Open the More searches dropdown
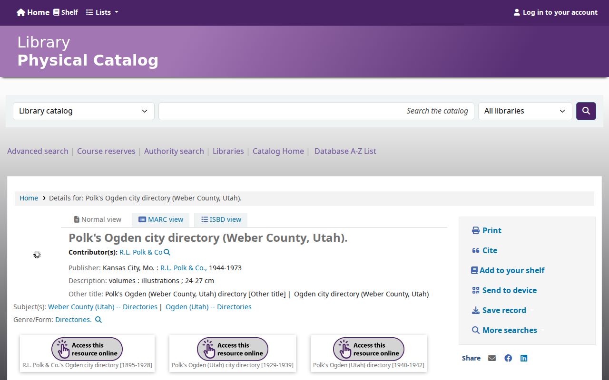Image resolution: width=609 pixels, height=380 pixels. click(x=508, y=330)
